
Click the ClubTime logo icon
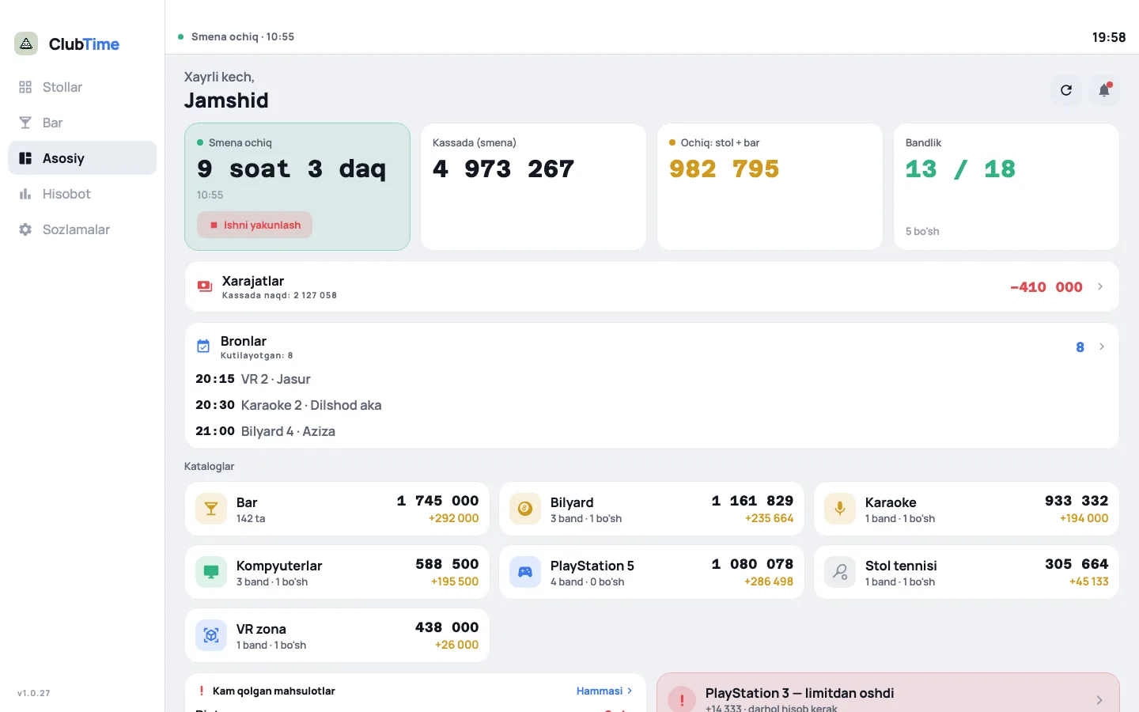(26, 44)
